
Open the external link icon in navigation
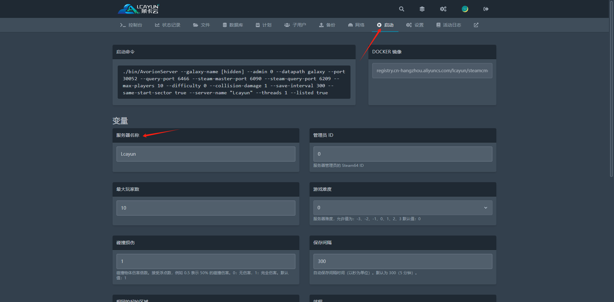click(476, 25)
